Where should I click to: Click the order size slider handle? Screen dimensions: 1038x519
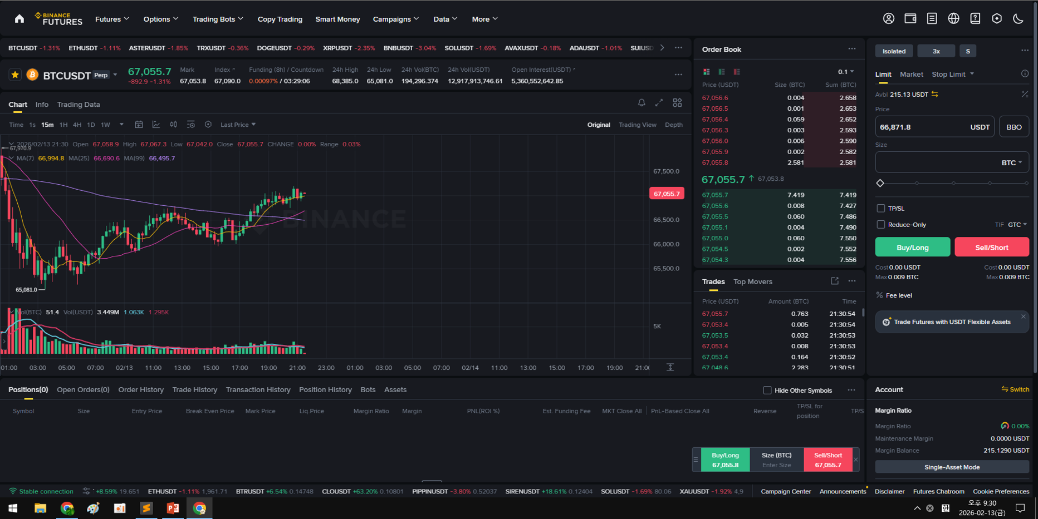[x=880, y=183]
